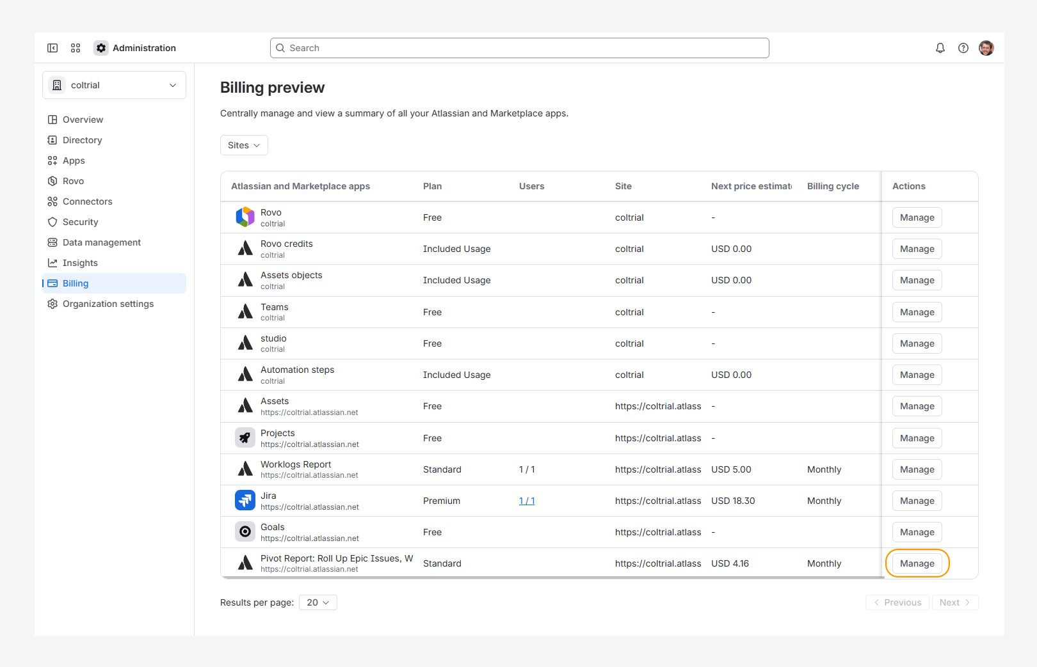Select the USD 5.00 Worklogs Report price
Screen dimensions: 1037x667
731,469
